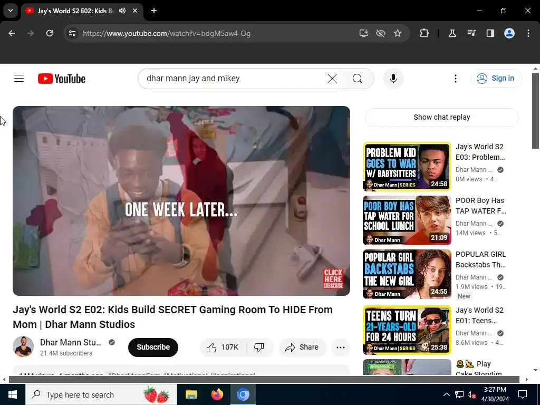Open POOR Boy Has TAP WATER title
Image resolution: width=540 pixels, height=405 pixels.
[x=481, y=206]
